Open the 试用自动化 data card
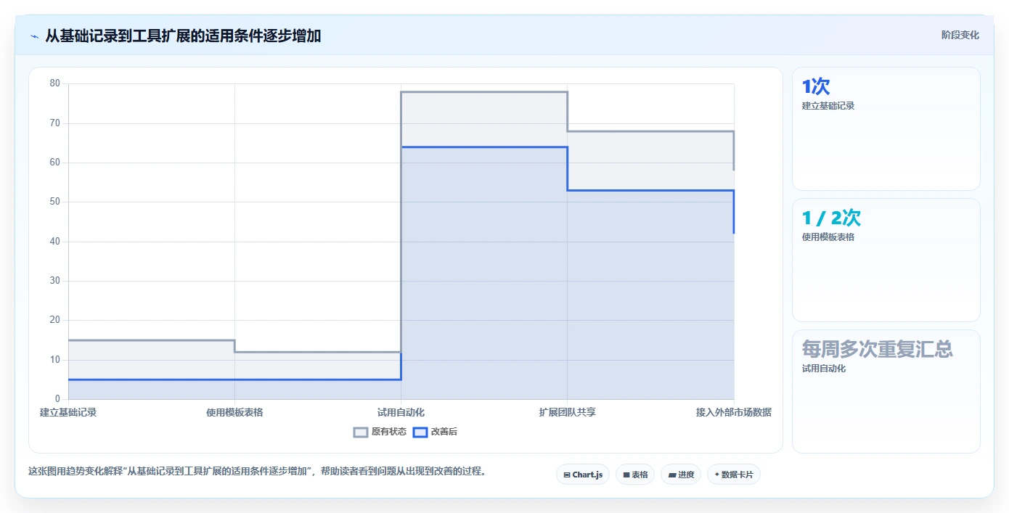Image resolution: width=1009 pixels, height=513 pixels. coord(886,392)
